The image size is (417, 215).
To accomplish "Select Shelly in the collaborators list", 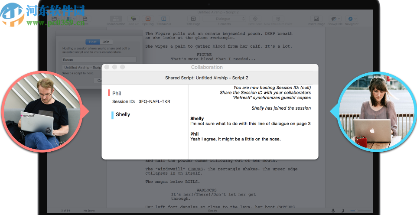I will pyautogui.click(x=123, y=114).
